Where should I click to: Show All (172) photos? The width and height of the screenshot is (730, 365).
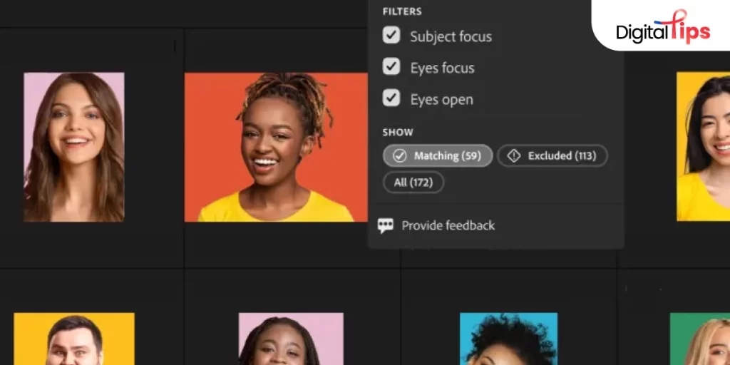click(x=413, y=182)
